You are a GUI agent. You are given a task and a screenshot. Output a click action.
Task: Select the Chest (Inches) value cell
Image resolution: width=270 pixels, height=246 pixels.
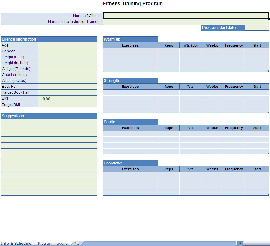(x=68, y=74)
